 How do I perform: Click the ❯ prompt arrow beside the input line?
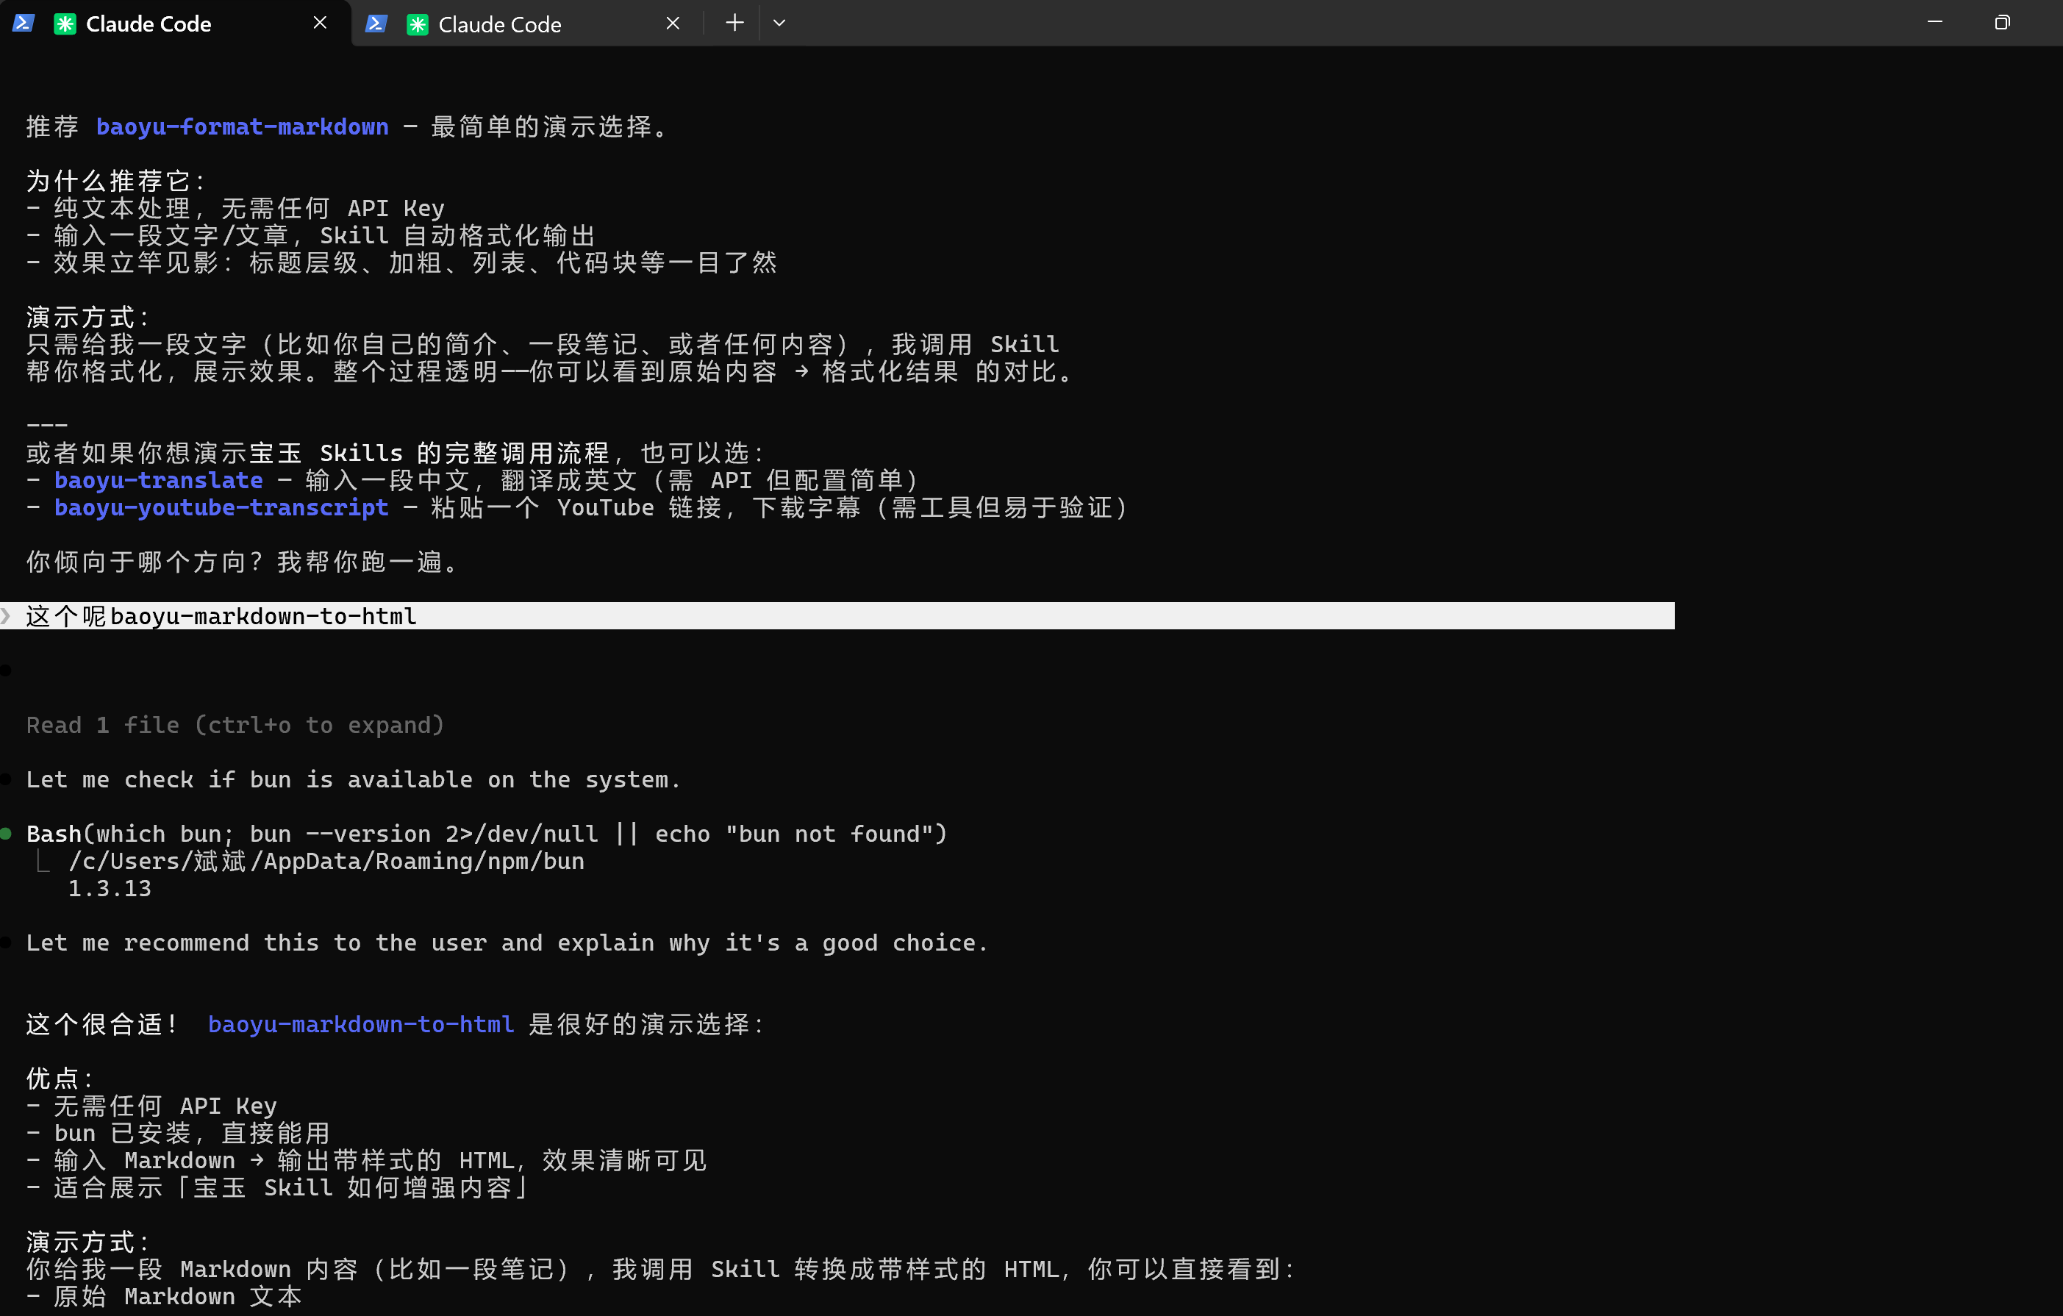[7, 615]
